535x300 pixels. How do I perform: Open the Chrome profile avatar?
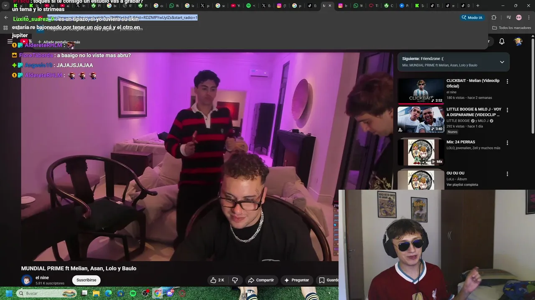point(519,17)
